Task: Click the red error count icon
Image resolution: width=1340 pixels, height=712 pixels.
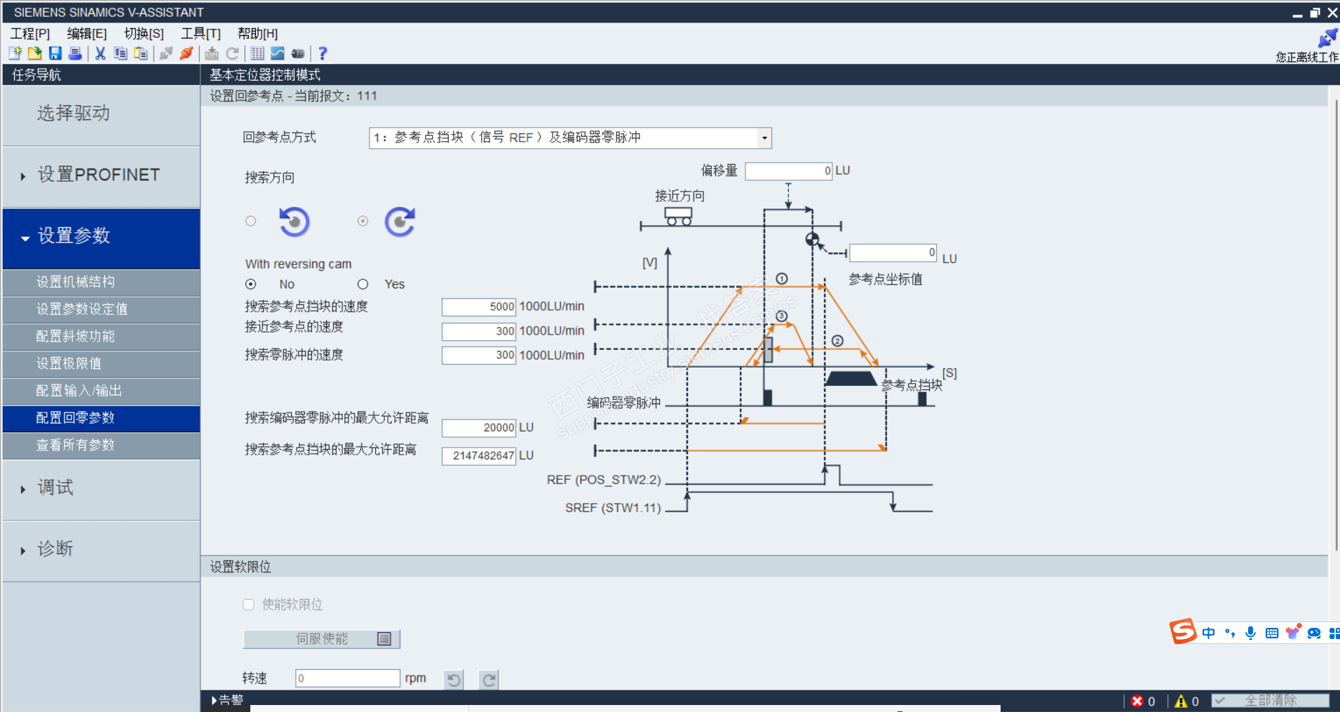Action: 1137,701
